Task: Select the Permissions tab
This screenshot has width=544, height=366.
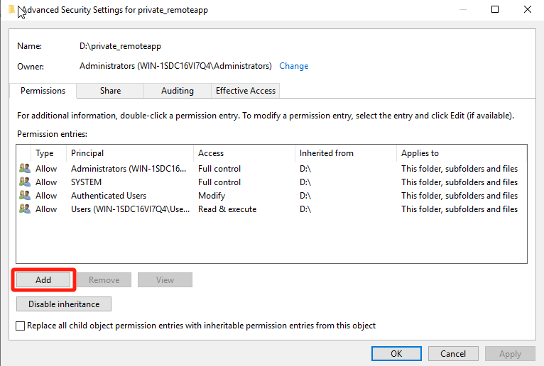Action: pyautogui.click(x=43, y=91)
